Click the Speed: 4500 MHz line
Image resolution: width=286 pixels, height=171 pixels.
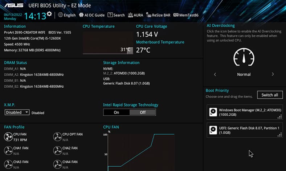click(x=17, y=44)
